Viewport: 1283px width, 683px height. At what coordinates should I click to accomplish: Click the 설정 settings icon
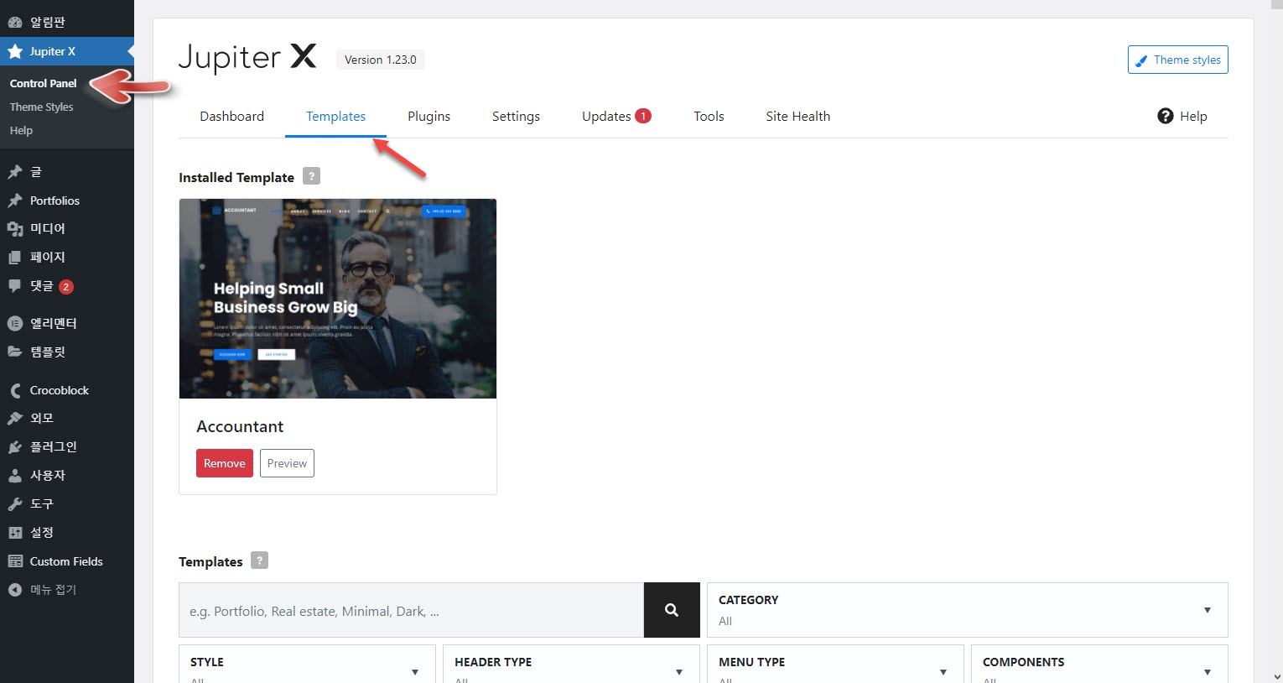[x=15, y=532]
